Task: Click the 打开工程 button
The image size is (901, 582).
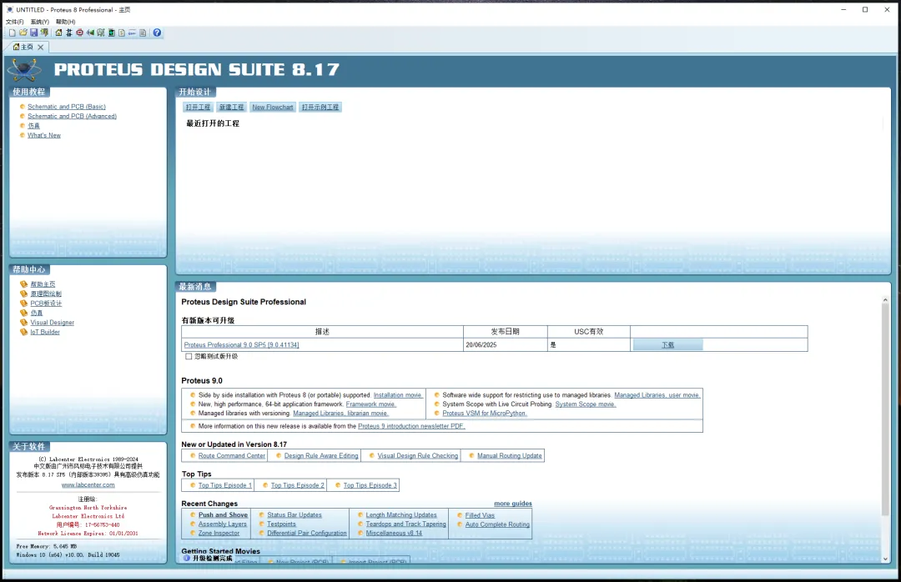Action: [x=199, y=107]
